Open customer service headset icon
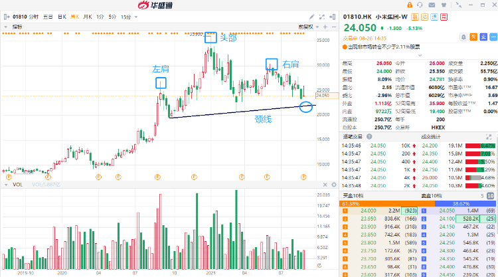The width and height of the screenshot is (498, 277). click(420, 5)
